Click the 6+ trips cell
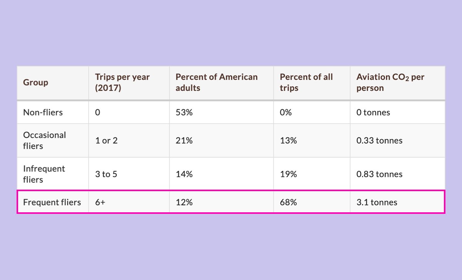Screen dimensions: 462x280 (100, 202)
